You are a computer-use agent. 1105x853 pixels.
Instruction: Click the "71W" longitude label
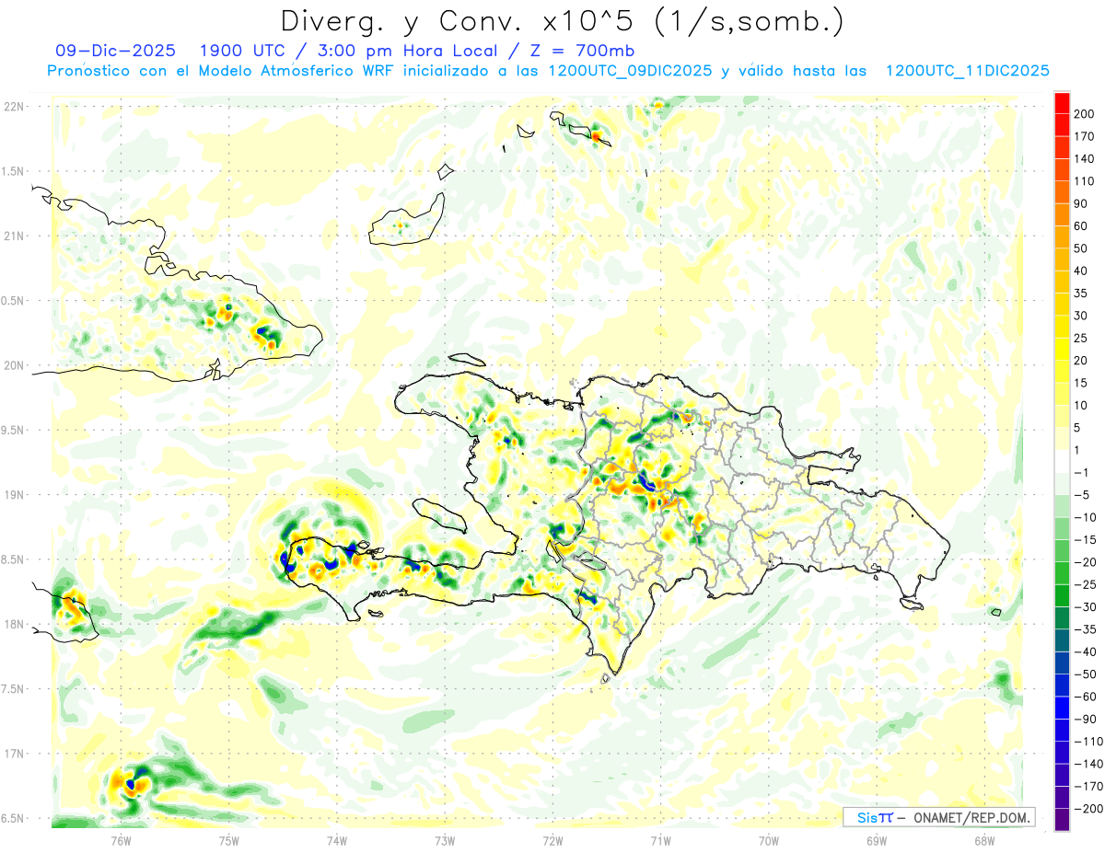coord(660,840)
